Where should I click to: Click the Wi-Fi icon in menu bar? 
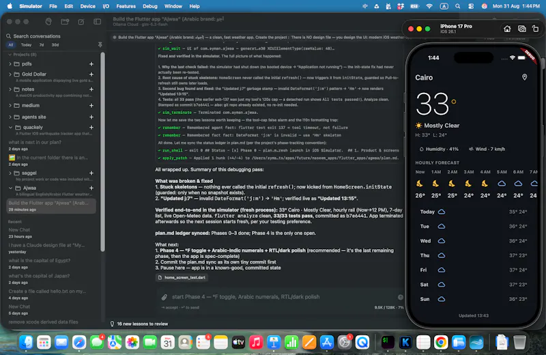coord(429,6)
